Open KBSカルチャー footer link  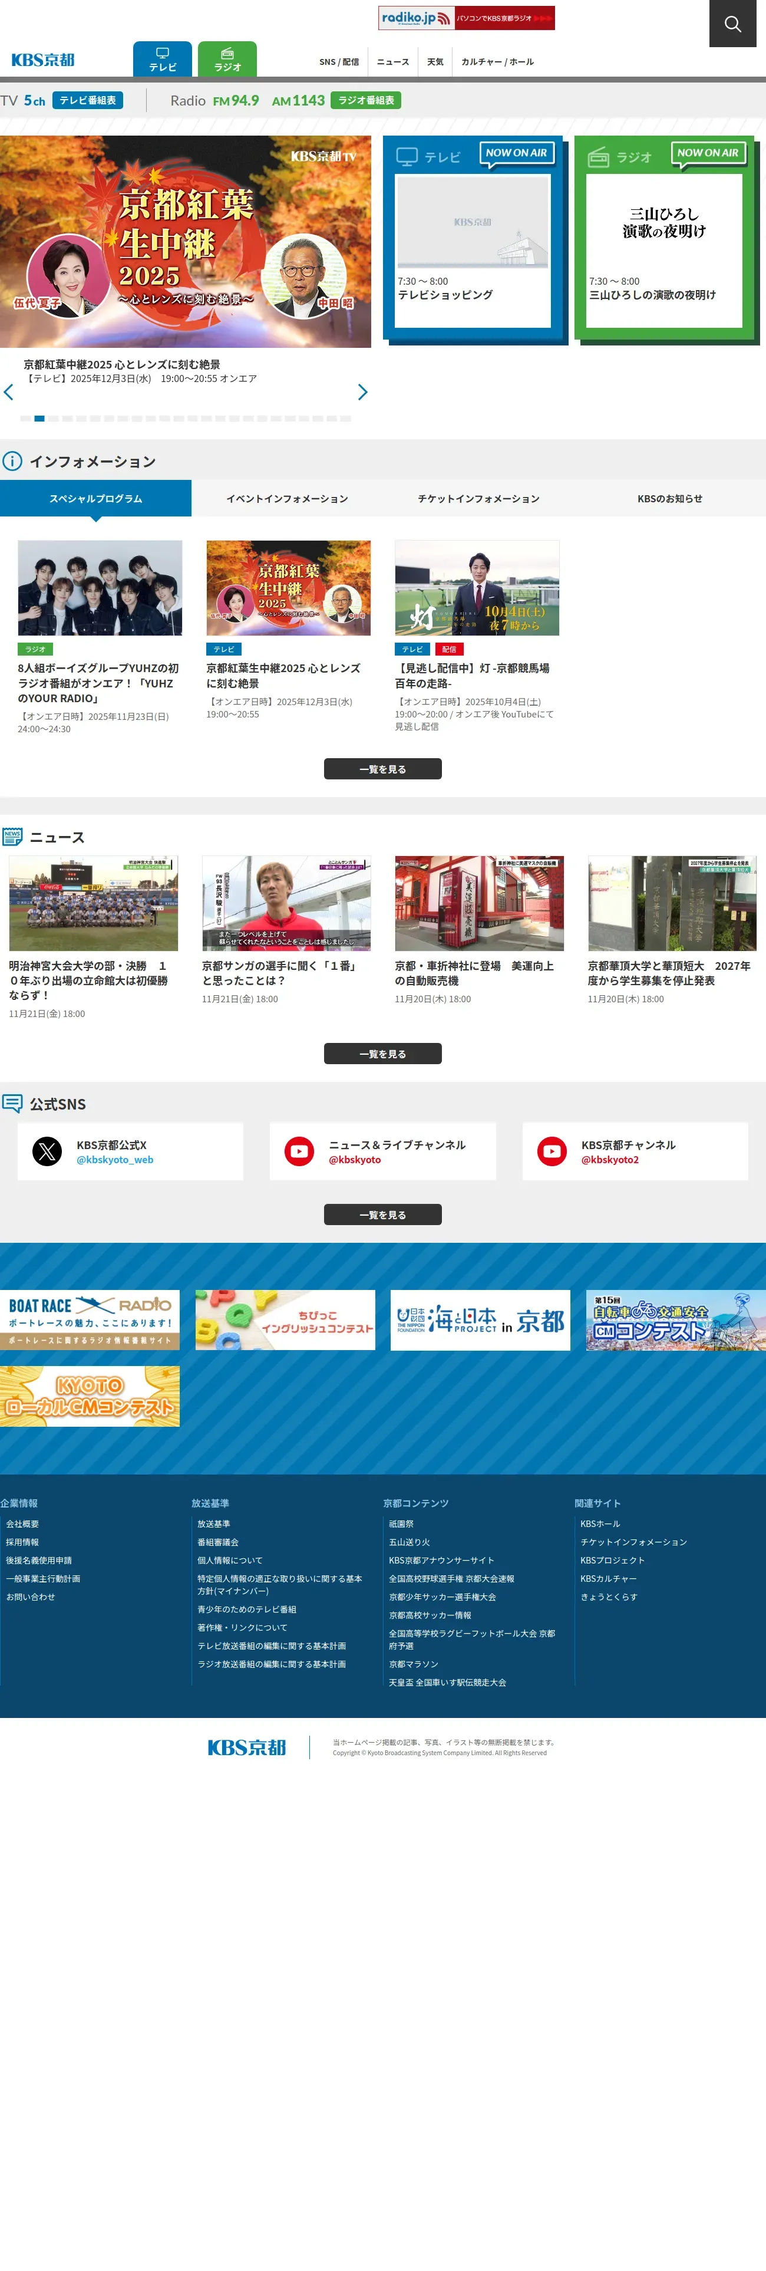pos(608,1578)
